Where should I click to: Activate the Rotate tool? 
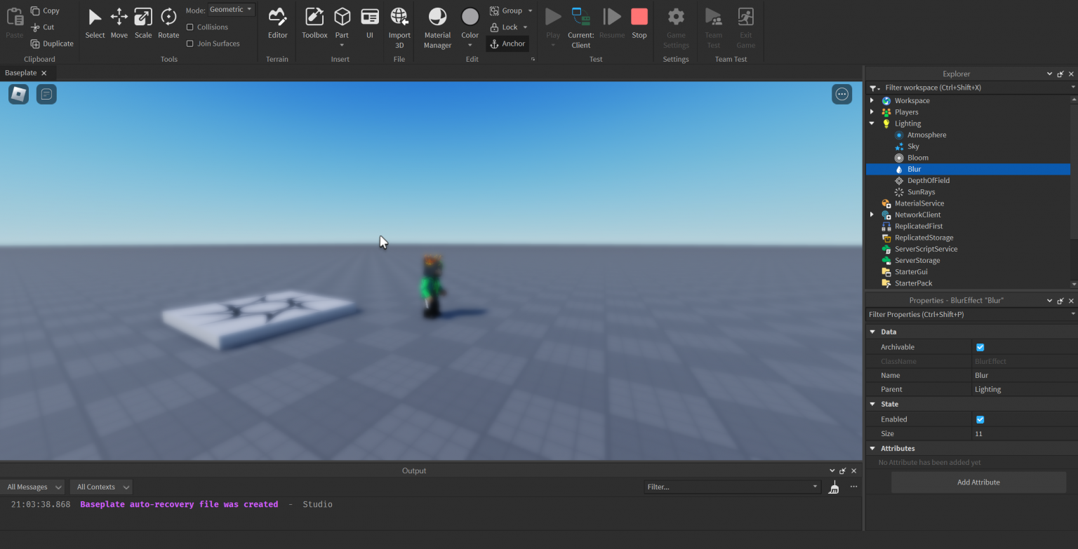pos(168,23)
